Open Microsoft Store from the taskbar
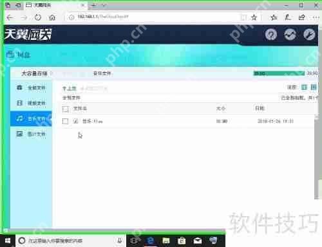This screenshot has width=322, height=247. tap(182, 241)
